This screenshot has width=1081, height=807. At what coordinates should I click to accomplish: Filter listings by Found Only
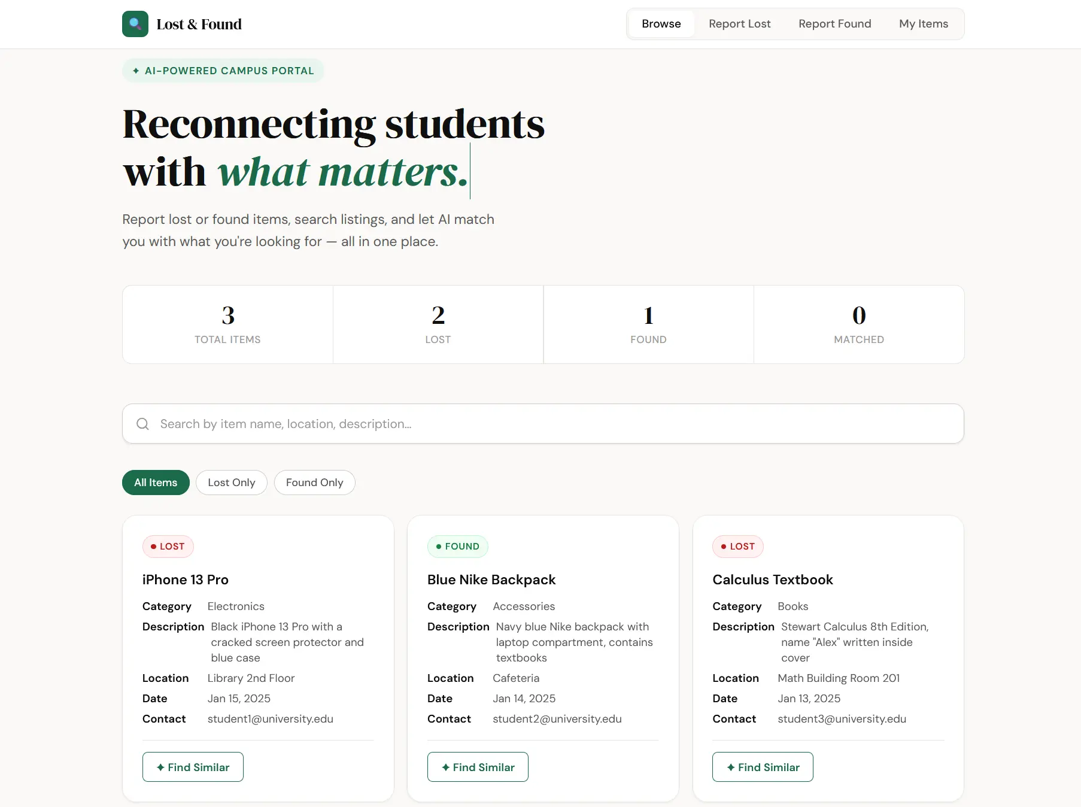[x=315, y=483]
